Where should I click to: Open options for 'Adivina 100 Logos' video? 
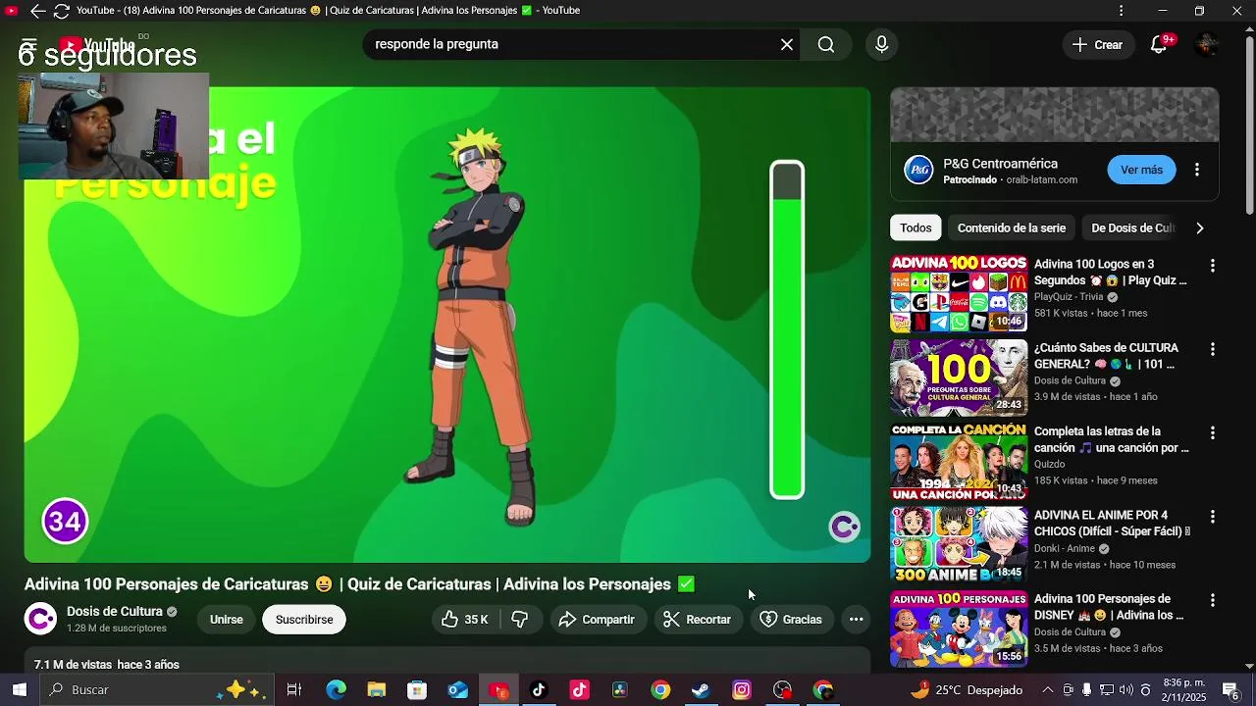1213,266
